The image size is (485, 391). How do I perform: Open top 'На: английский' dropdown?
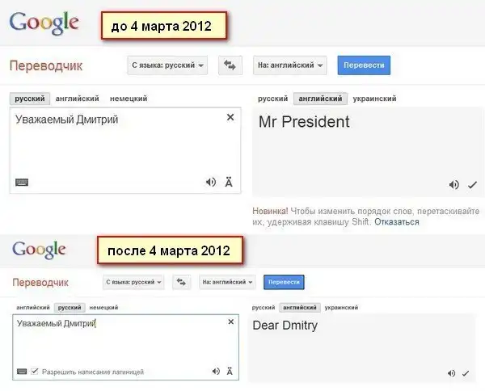[x=290, y=65]
